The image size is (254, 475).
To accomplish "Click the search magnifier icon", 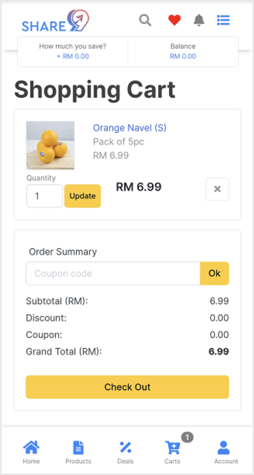I will coord(145,20).
